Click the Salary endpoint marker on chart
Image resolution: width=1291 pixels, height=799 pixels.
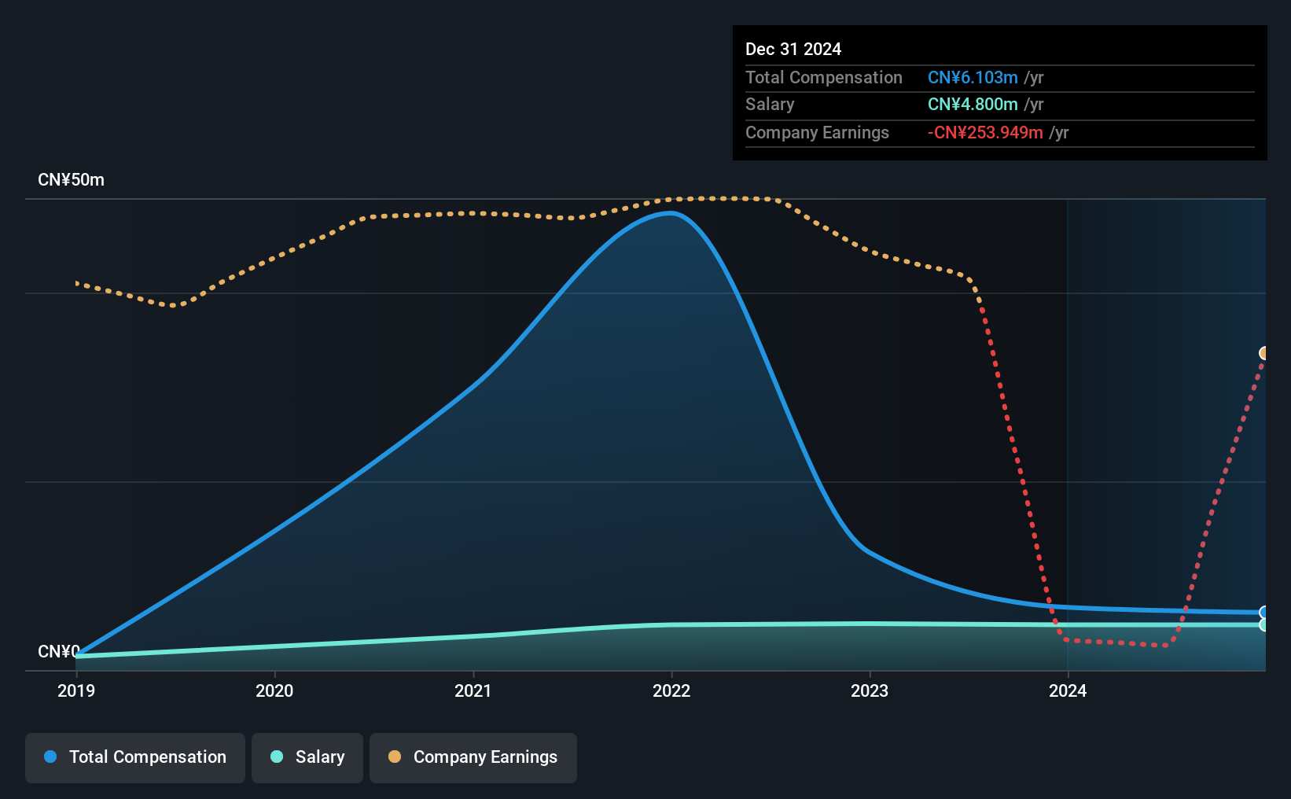pos(1264,625)
